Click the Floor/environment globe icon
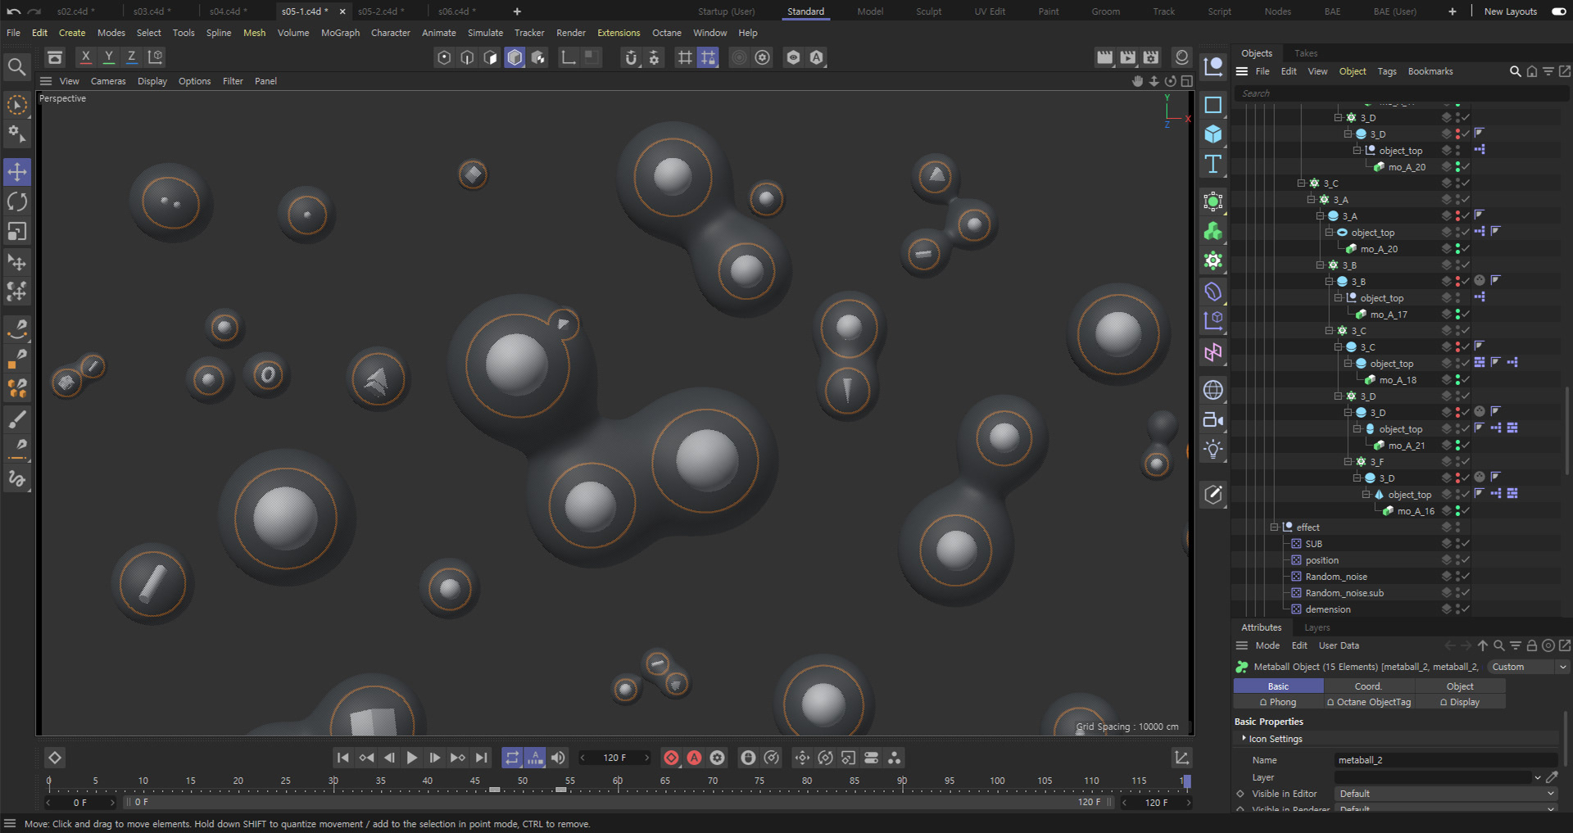Viewport: 1573px width, 833px height. tap(1213, 390)
